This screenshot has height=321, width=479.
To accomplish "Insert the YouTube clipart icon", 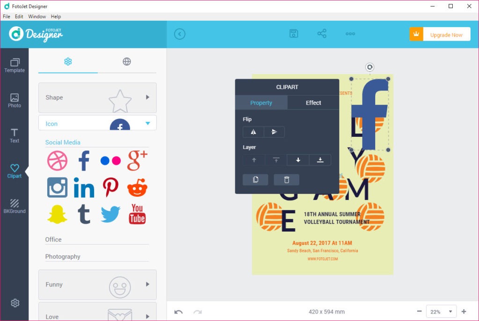I will point(137,214).
